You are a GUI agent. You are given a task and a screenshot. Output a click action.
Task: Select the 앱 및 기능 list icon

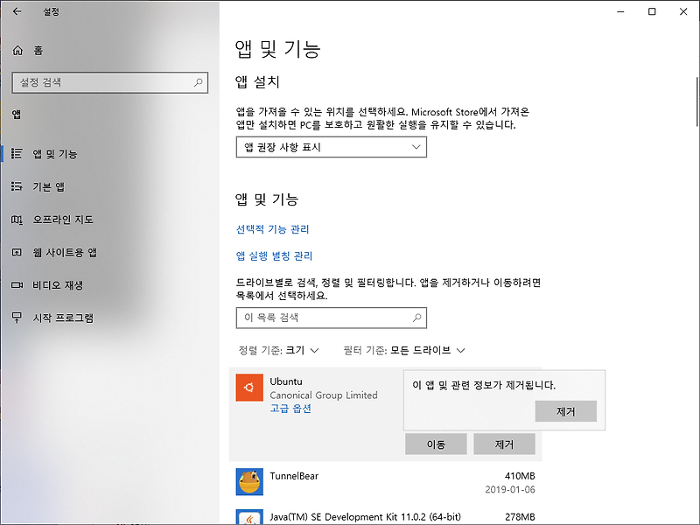tap(17, 154)
